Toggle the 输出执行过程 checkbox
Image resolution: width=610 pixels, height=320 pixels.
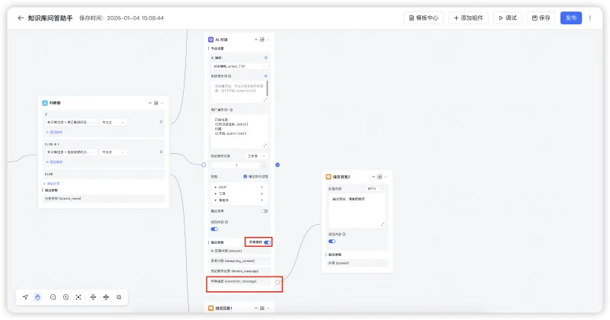coord(245,177)
